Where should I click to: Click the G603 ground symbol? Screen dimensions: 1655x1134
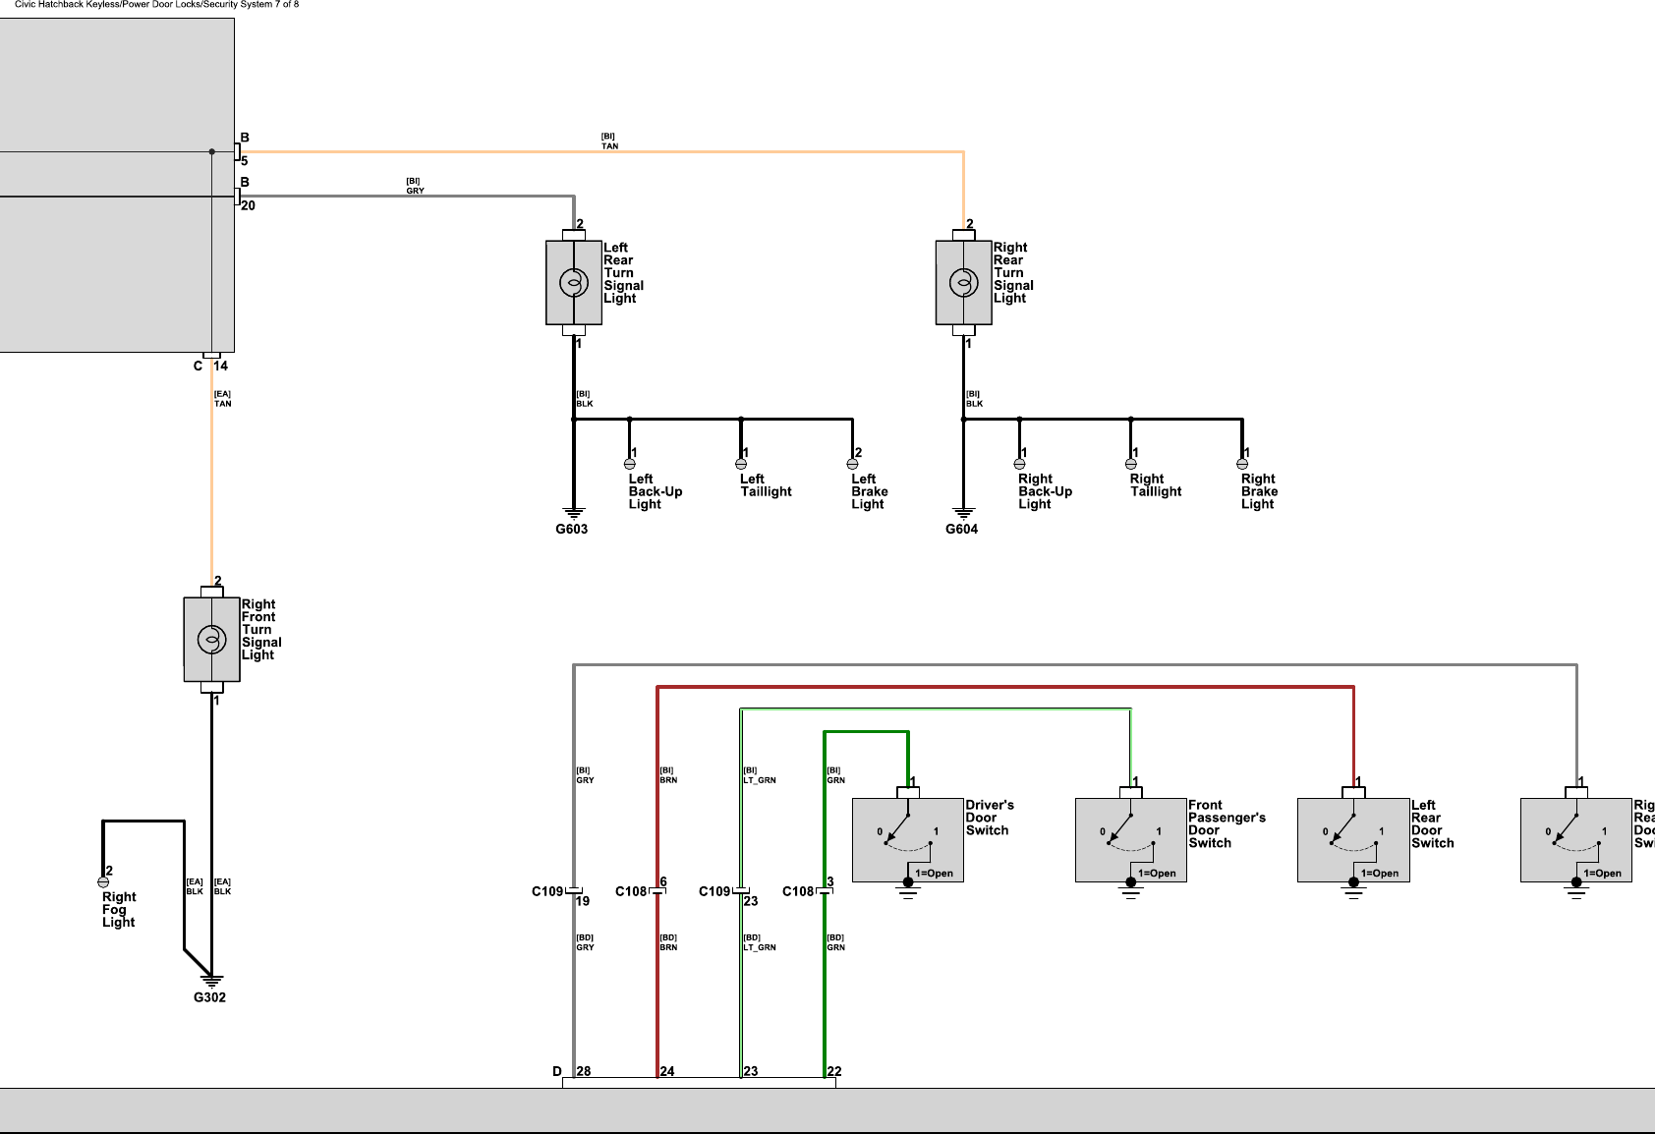(x=574, y=512)
